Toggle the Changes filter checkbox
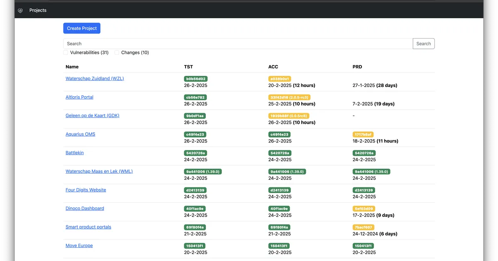Screen dimensions: 498x261 pyautogui.click(x=117, y=53)
